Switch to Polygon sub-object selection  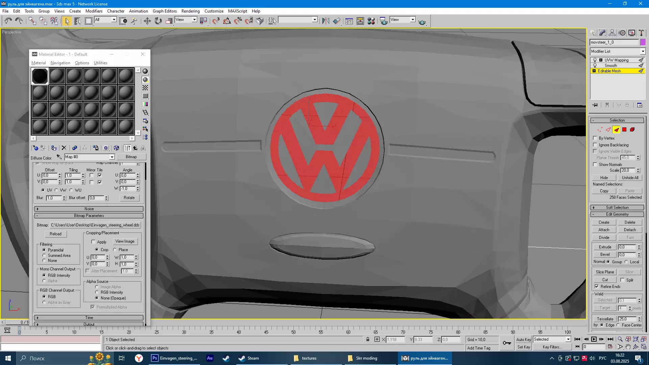pyautogui.click(x=624, y=130)
